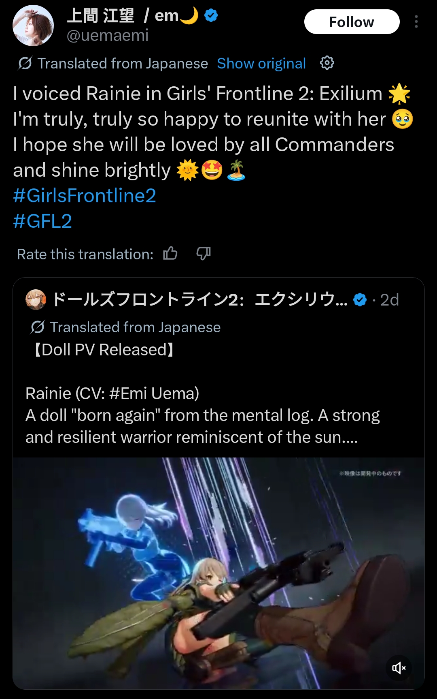Unmute the video with speaker icon
The width and height of the screenshot is (437, 699).
click(x=399, y=668)
